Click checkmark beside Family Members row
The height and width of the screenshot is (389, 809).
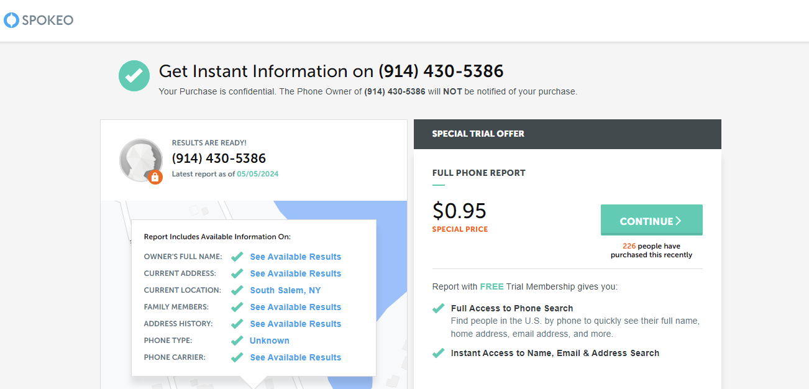coord(237,307)
